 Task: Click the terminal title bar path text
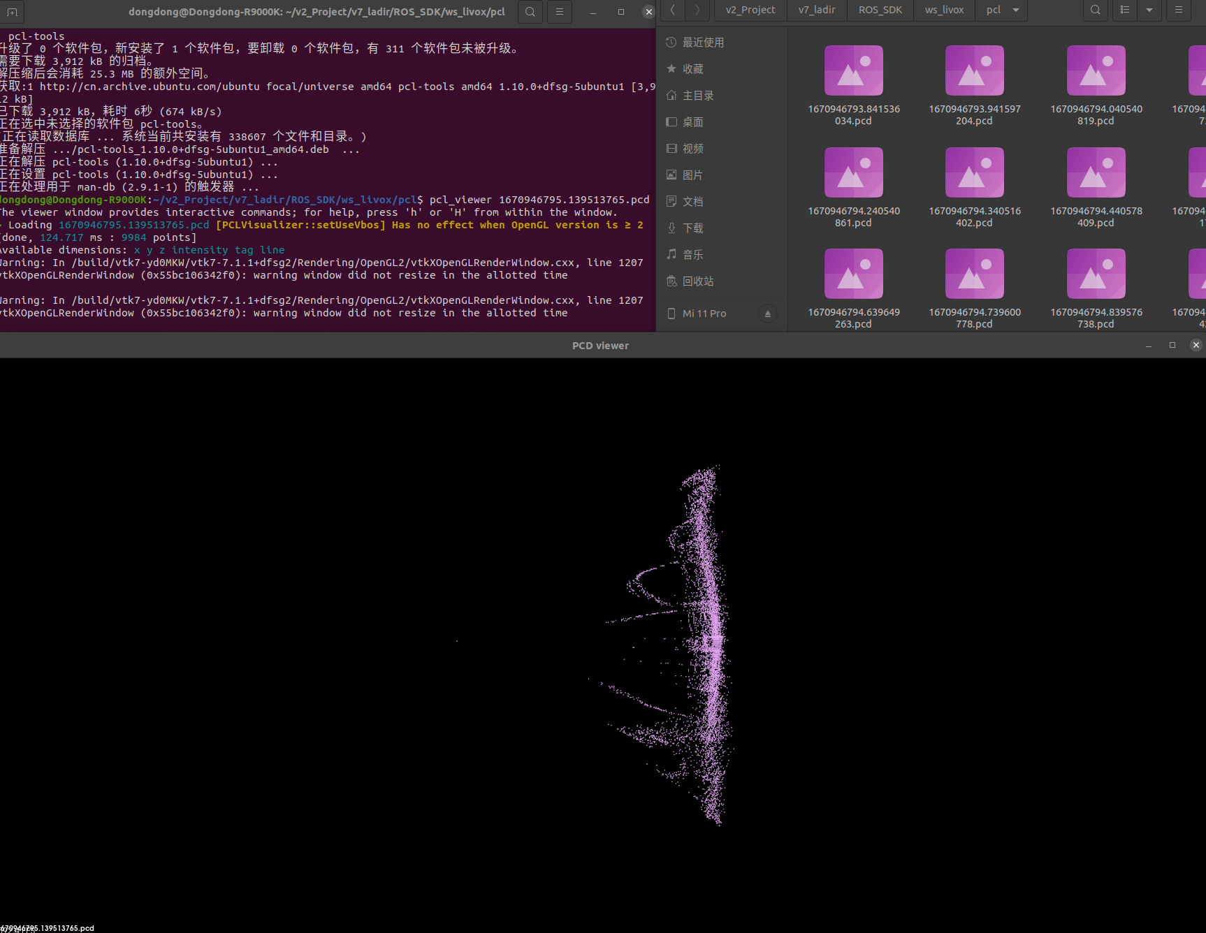317,12
